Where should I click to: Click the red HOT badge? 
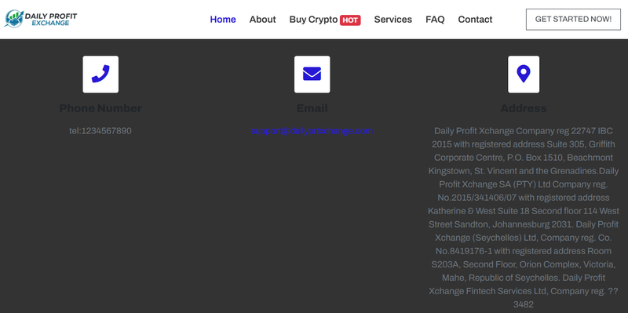point(350,20)
